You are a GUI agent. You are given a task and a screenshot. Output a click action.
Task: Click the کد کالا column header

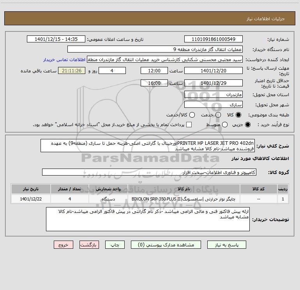tap(258, 189)
